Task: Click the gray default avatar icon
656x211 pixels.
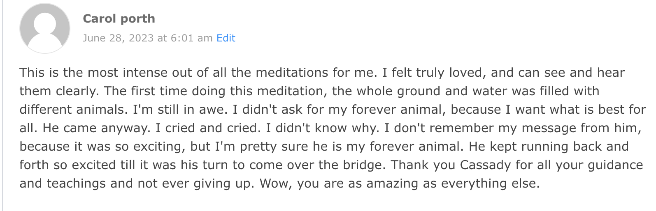Action: [x=45, y=28]
